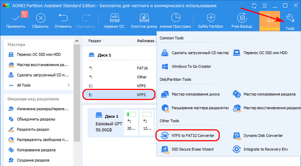The height and width of the screenshot is (166, 301).
Task: Click Распределить свободное пространство operation
Action: tap(38, 140)
